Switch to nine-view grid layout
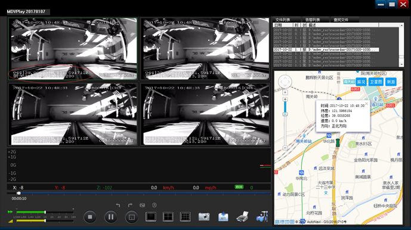Screen dimensions: 411x230 (186, 217)
